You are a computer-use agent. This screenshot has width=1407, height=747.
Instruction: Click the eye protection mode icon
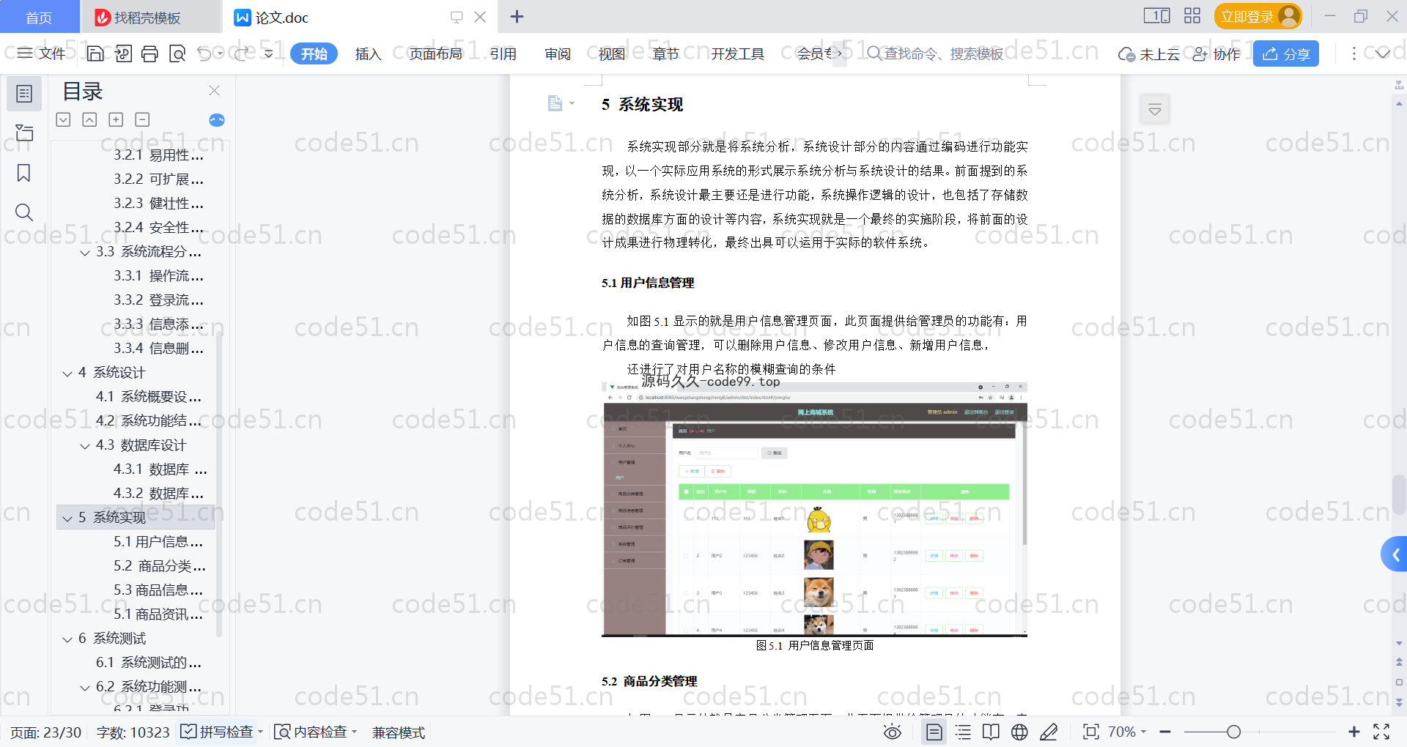pyautogui.click(x=892, y=732)
